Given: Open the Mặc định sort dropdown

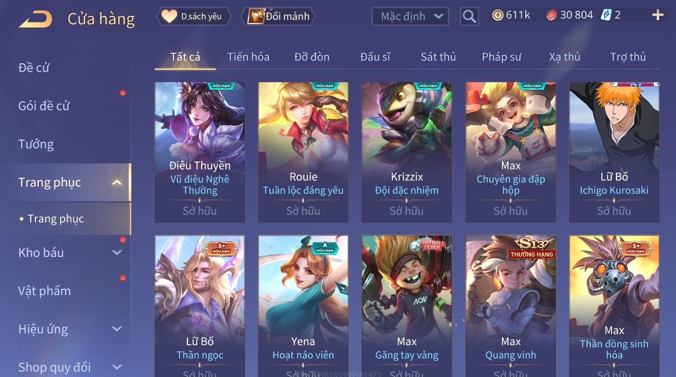Looking at the screenshot, I should (410, 17).
